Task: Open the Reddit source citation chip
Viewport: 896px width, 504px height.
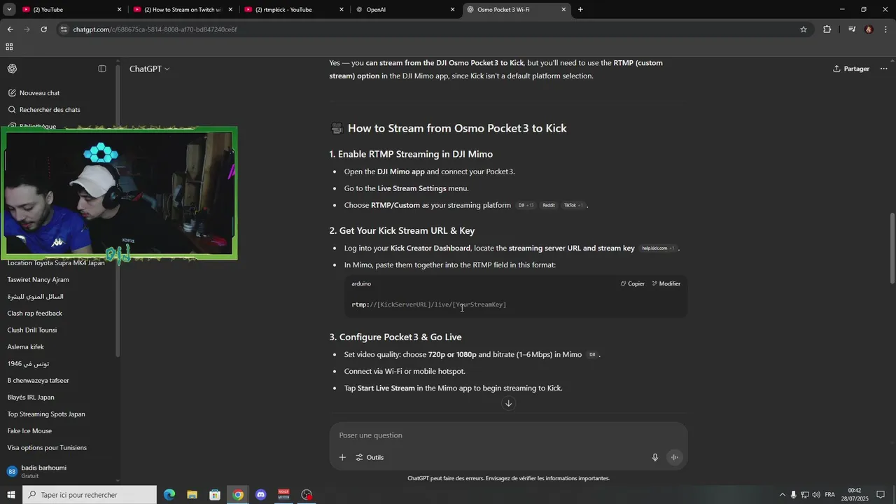Action: pos(549,205)
